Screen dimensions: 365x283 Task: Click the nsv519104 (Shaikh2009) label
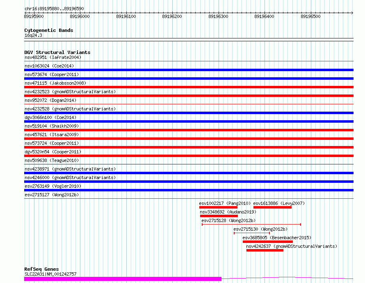(52, 126)
